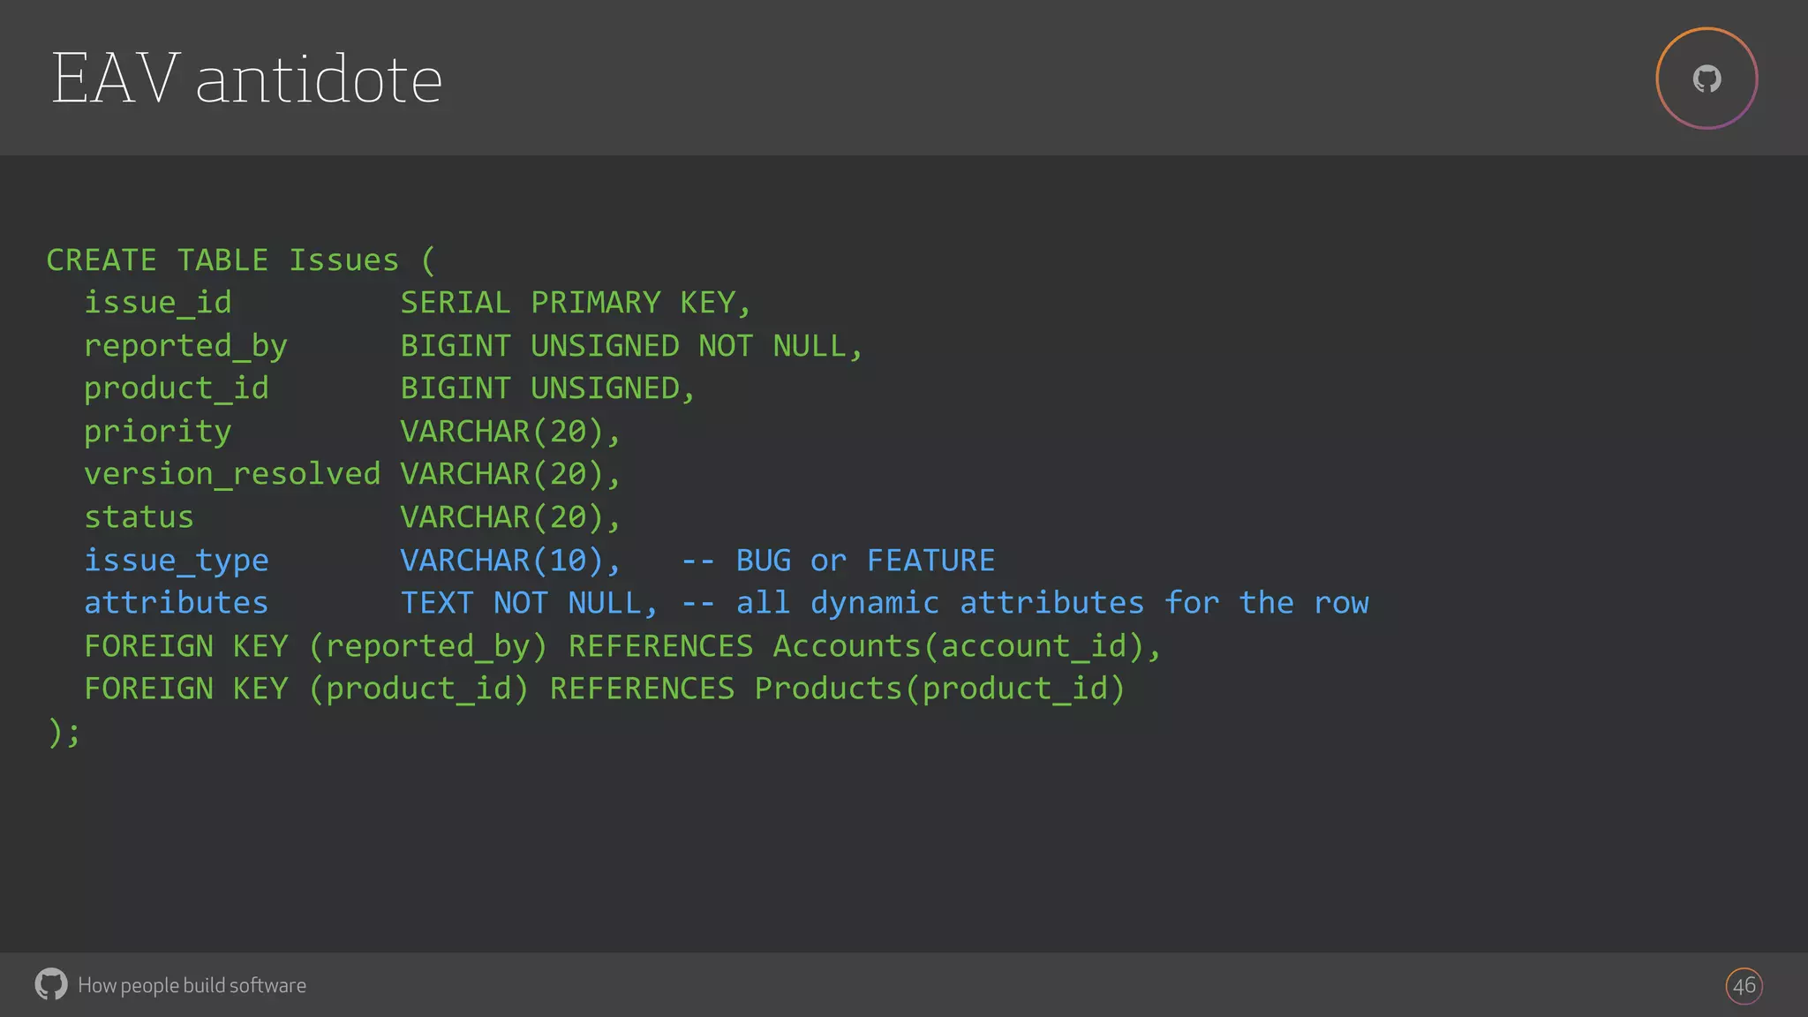Image resolution: width=1808 pixels, height=1017 pixels.
Task: Click the version_resolved column name
Action: click(232, 474)
